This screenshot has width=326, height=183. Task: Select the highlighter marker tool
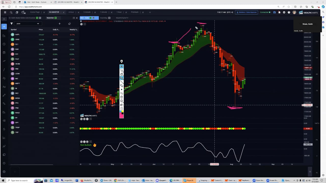(x=121, y=78)
